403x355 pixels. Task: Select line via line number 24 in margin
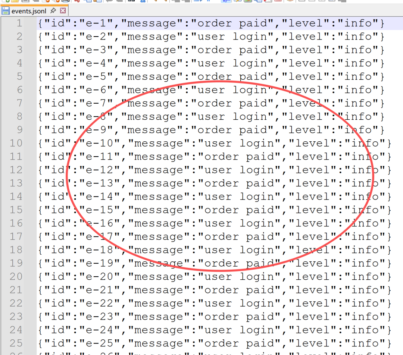click(x=16, y=331)
